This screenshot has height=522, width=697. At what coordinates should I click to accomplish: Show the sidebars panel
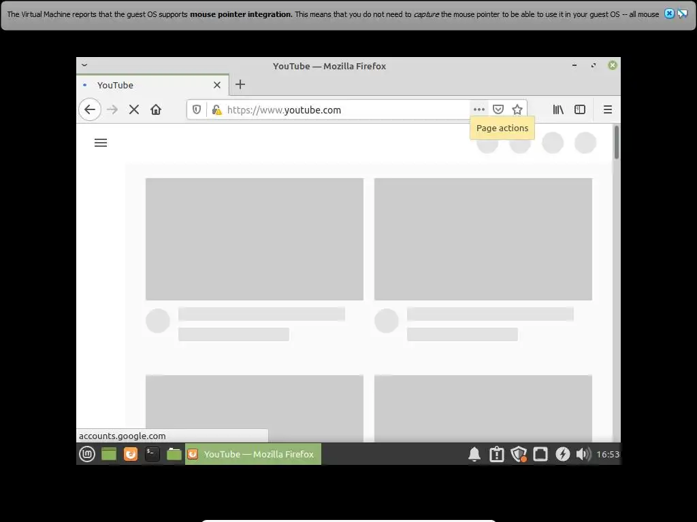[x=580, y=109]
